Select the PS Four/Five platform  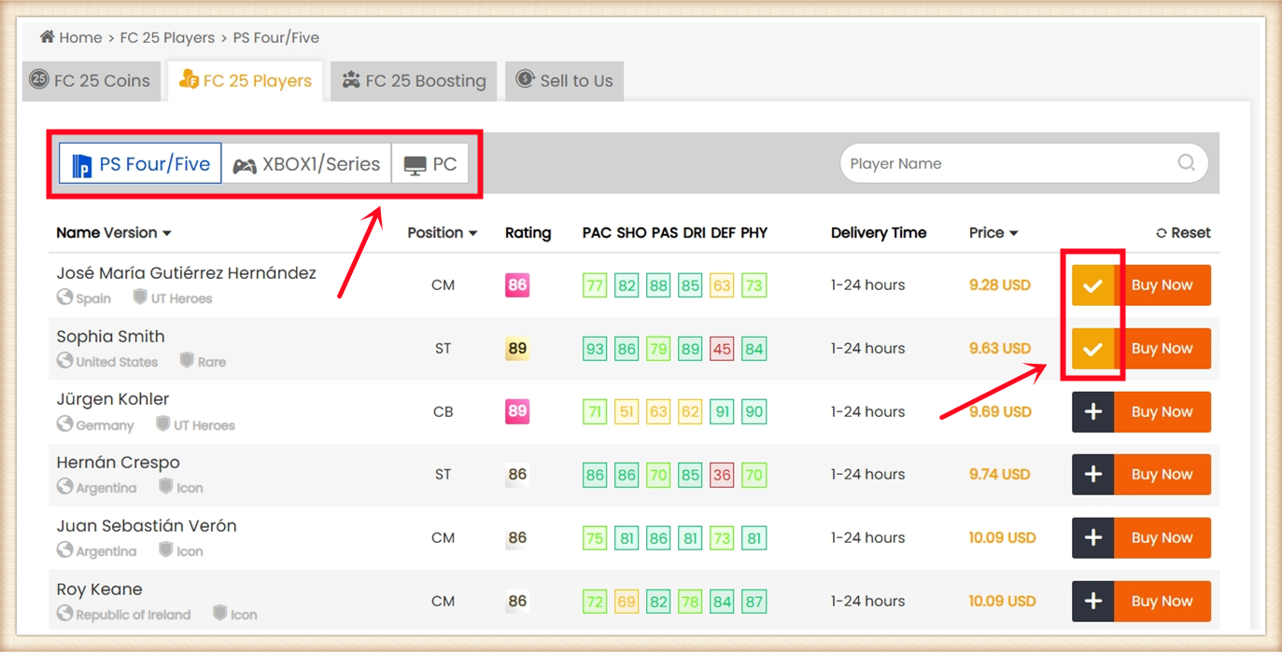140,163
